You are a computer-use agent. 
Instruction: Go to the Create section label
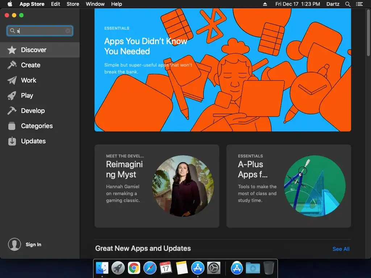[x=30, y=65]
